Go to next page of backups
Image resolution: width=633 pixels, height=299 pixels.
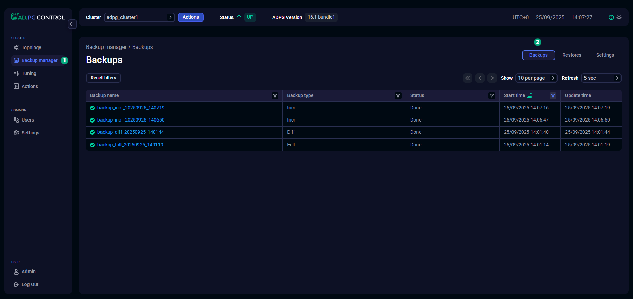492,78
